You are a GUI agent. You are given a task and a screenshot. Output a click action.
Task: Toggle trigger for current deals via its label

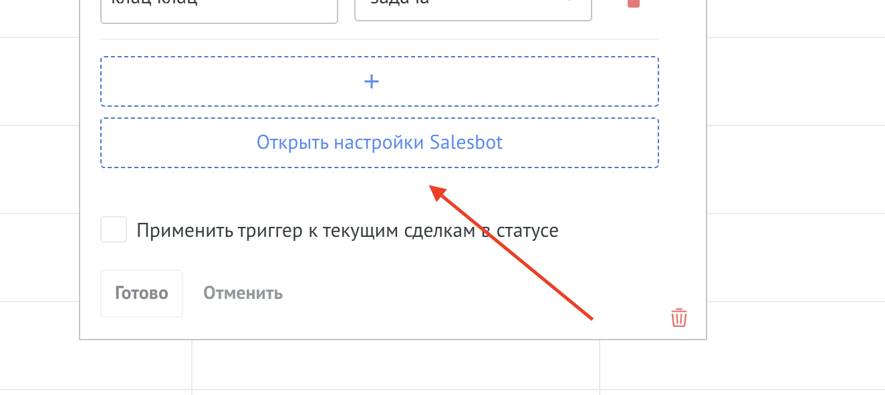[x=347, y=231]
